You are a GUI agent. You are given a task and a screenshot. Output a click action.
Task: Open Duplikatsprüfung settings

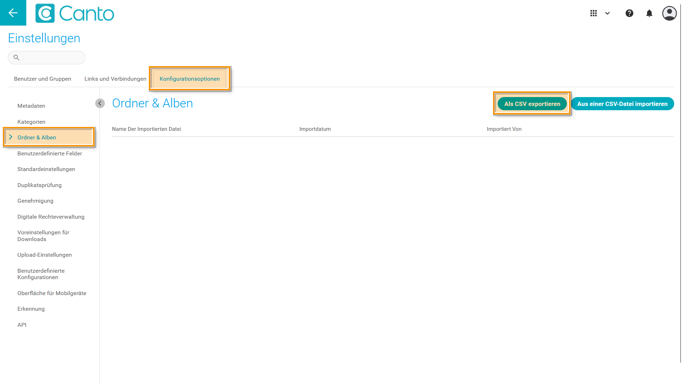coord(39,185)
